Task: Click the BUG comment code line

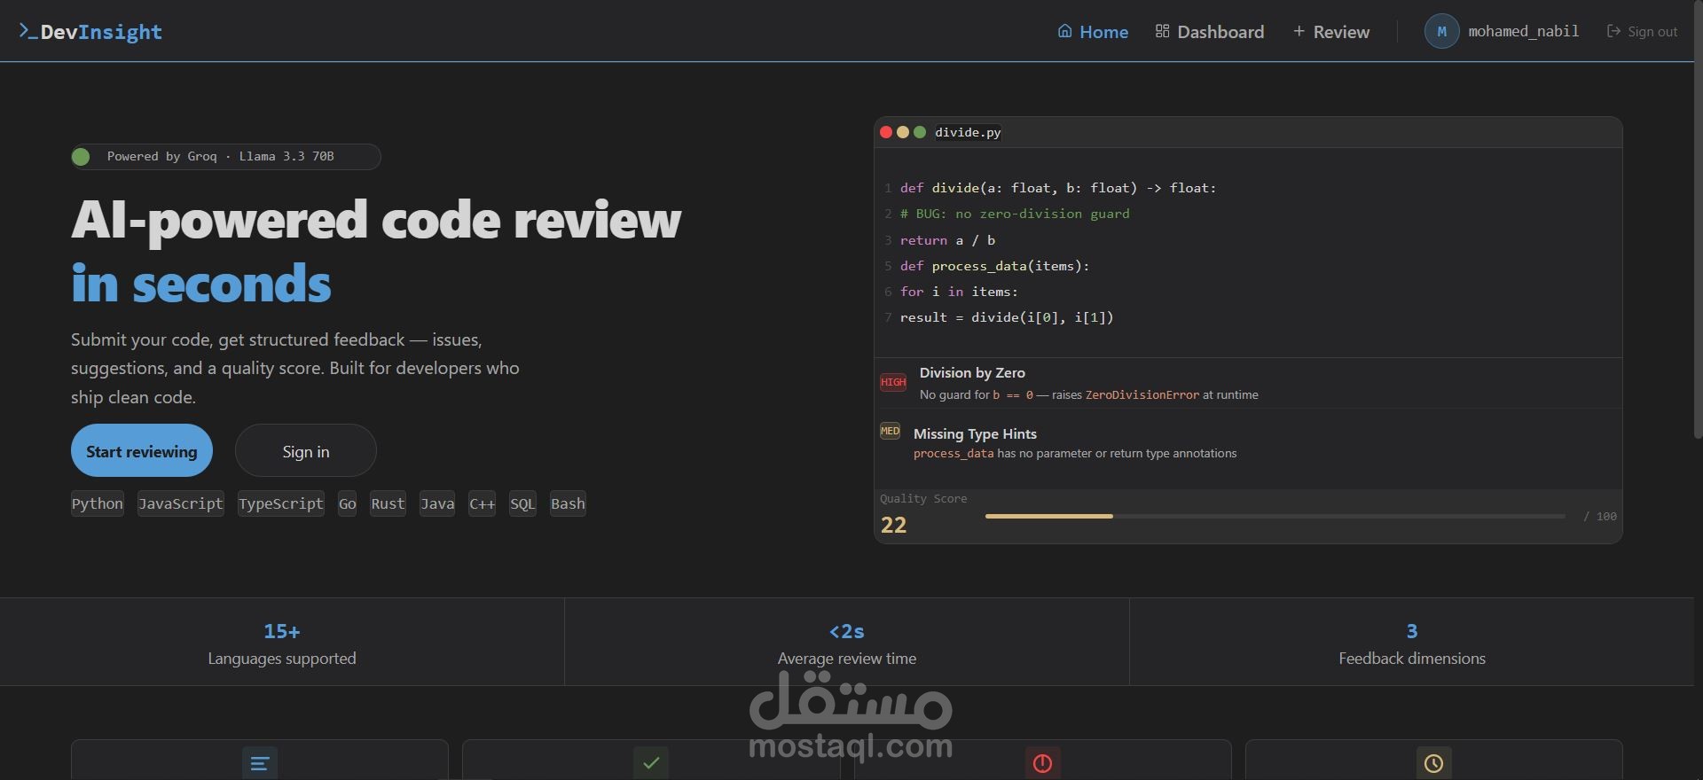Action: pos(1015,214)
